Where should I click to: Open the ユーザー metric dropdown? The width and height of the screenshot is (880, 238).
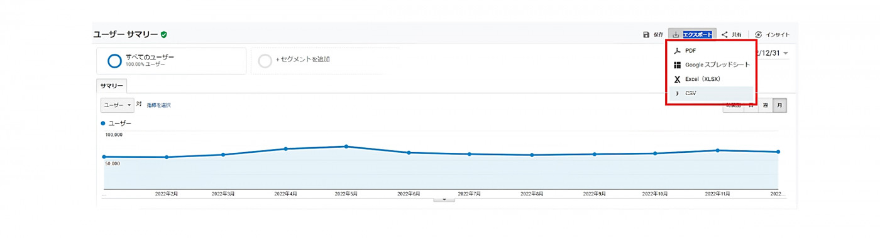(117, 105)
